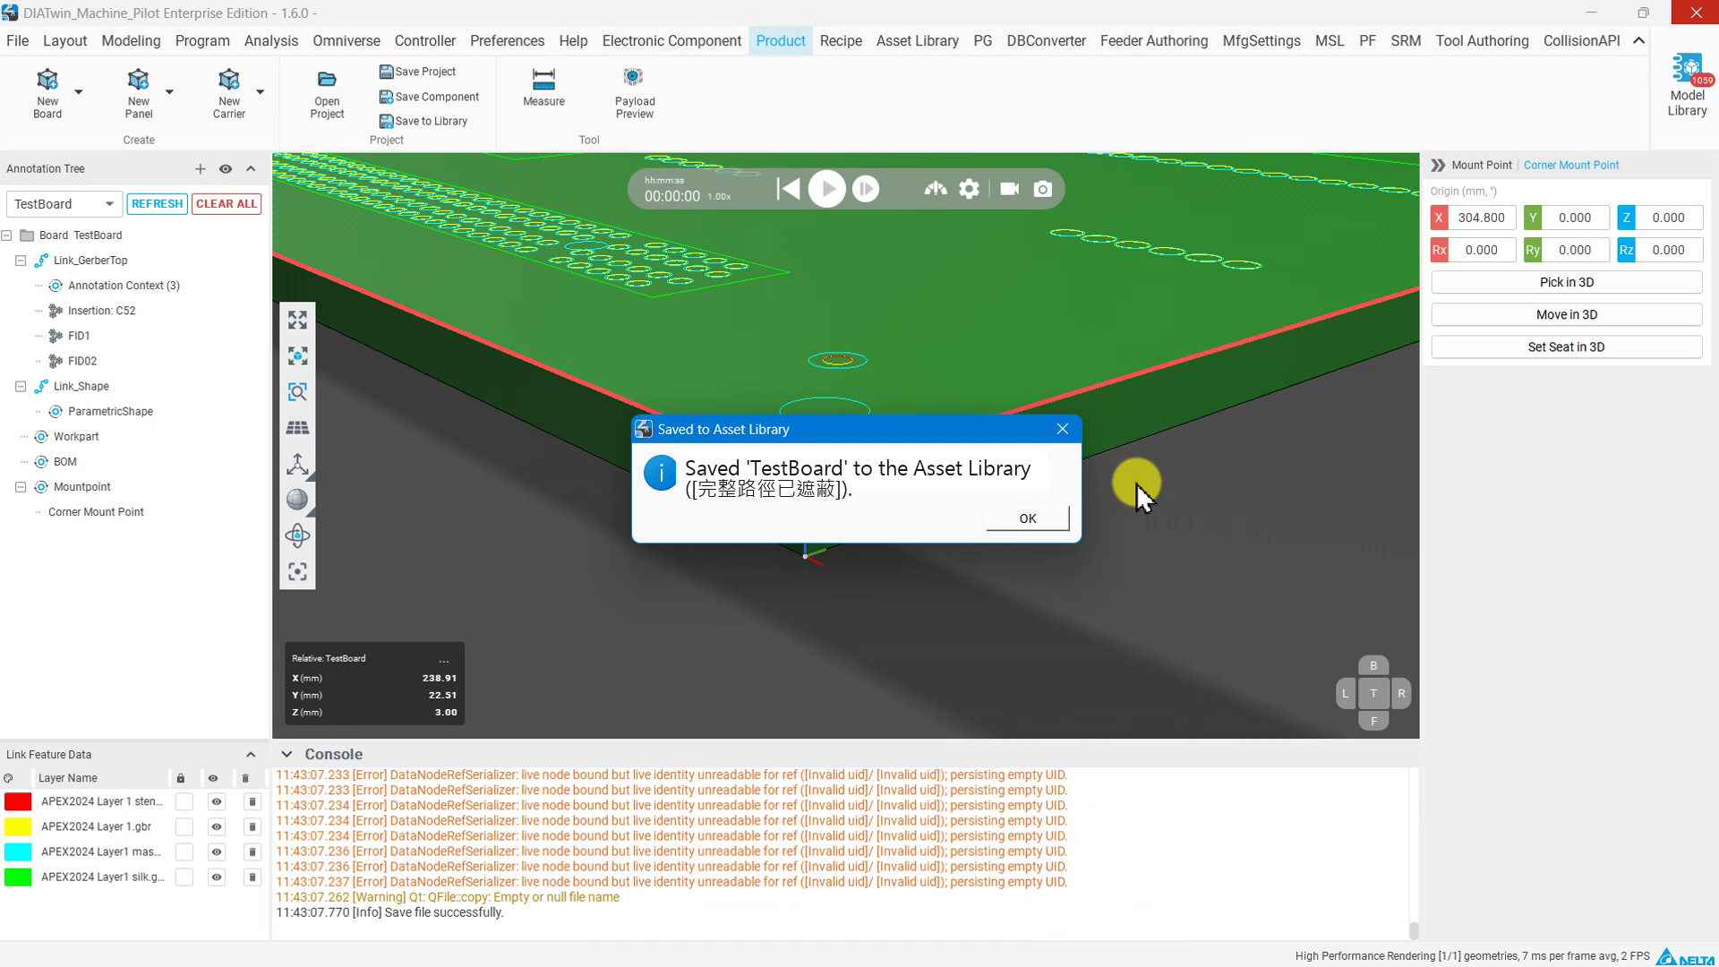Toggle the grid floor icon

point(297,428)
